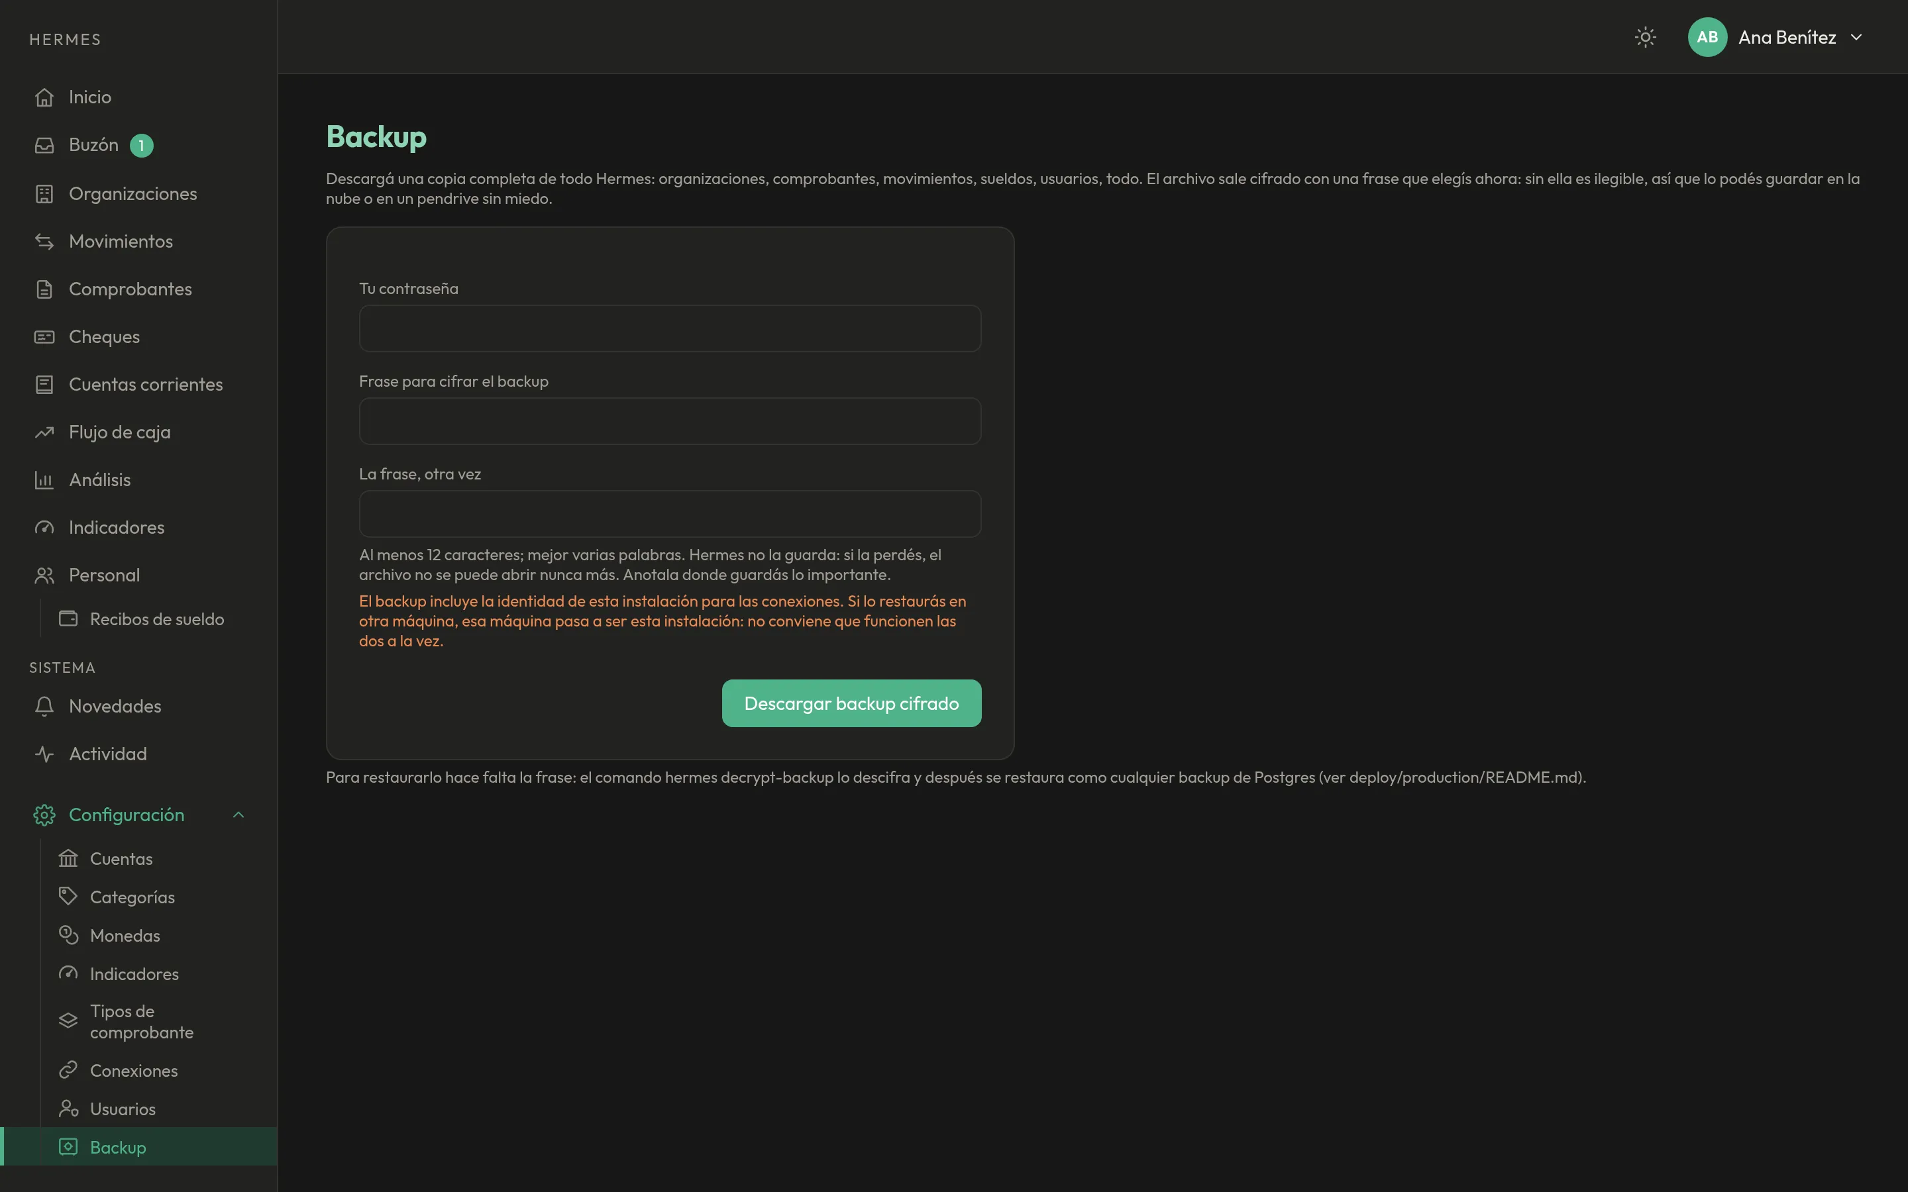This screenshot has width=1908, height=1192.
Task: Toggle the light/dark theme sun icon
Action: [1646, 37]
